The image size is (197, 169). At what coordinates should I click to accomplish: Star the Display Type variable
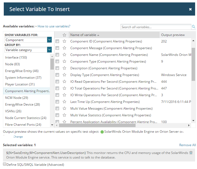[64, 75]
